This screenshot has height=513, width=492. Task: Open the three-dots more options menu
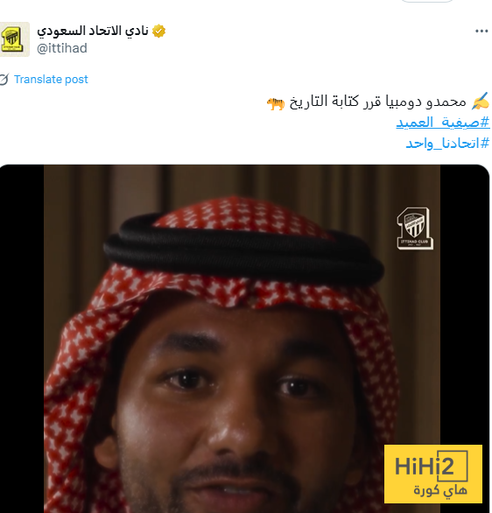481,32
